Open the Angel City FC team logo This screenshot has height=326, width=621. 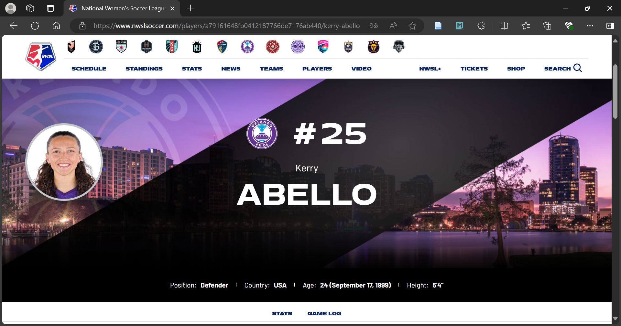[71, 47]
